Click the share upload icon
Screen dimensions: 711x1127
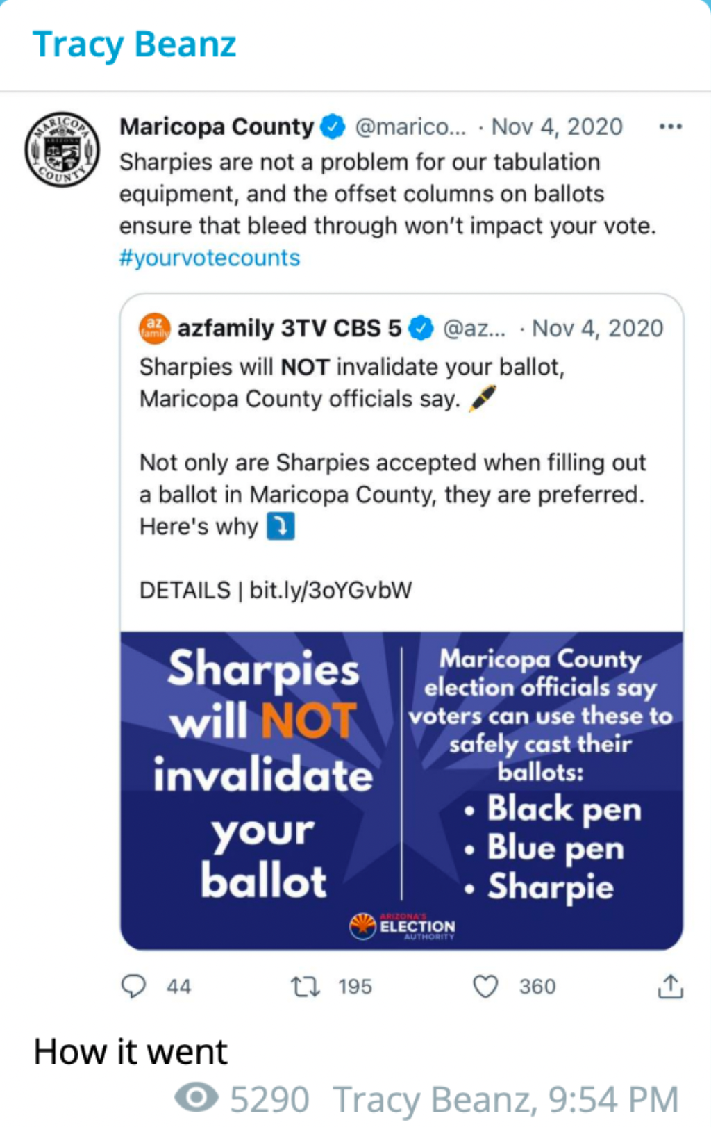click(x=670, y=986)
